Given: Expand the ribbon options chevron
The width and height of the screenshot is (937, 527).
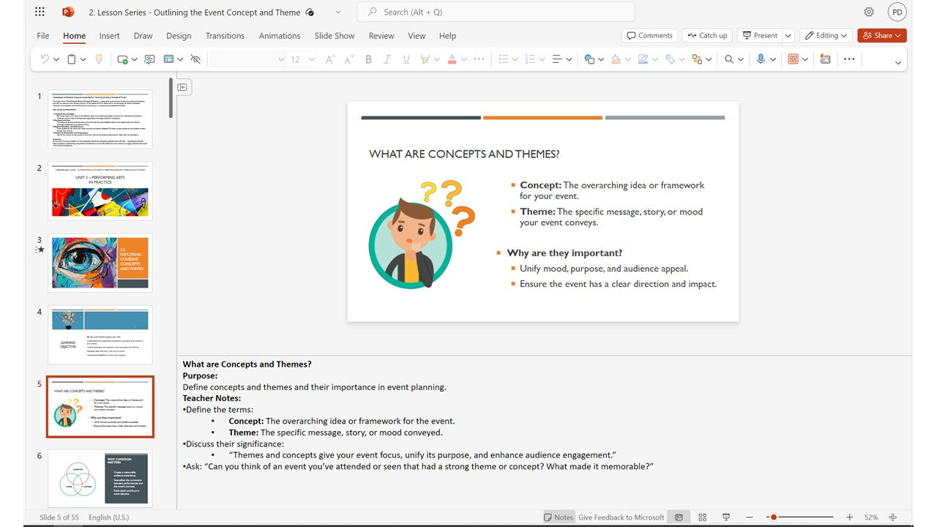Looking at the screenshot, I should coord(898,62).
